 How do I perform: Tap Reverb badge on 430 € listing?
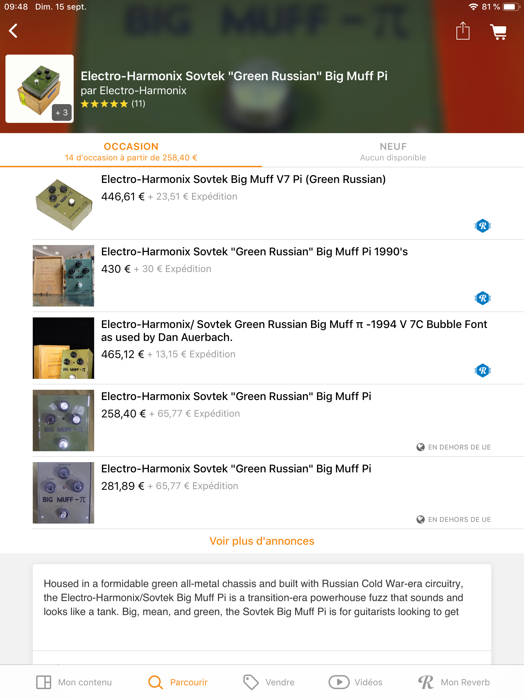[x=483, y=298]
